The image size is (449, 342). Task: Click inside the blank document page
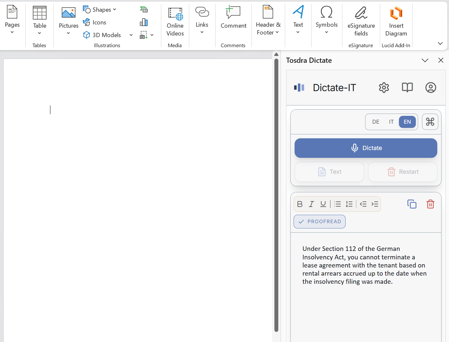[138, 200]
